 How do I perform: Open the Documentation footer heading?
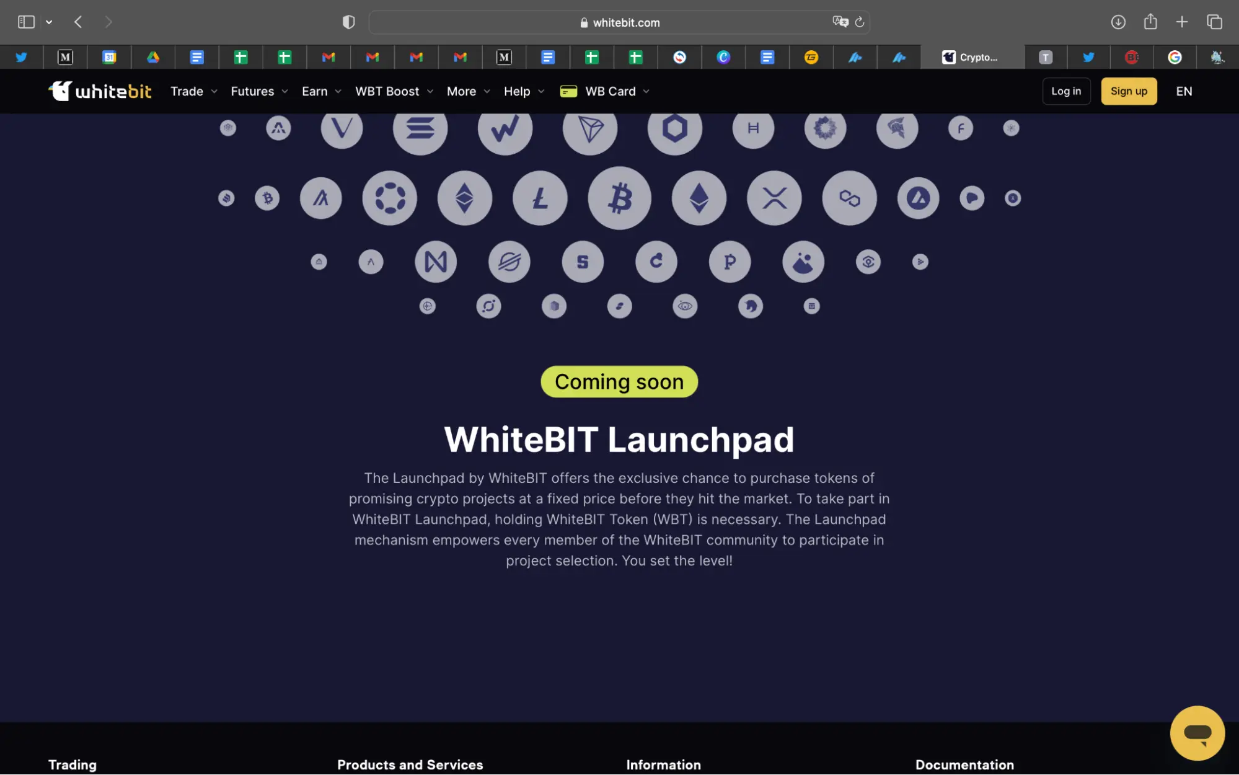coord(964,764)
